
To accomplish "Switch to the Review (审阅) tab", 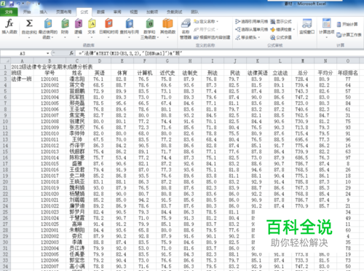I will click(x=117, y=12).
